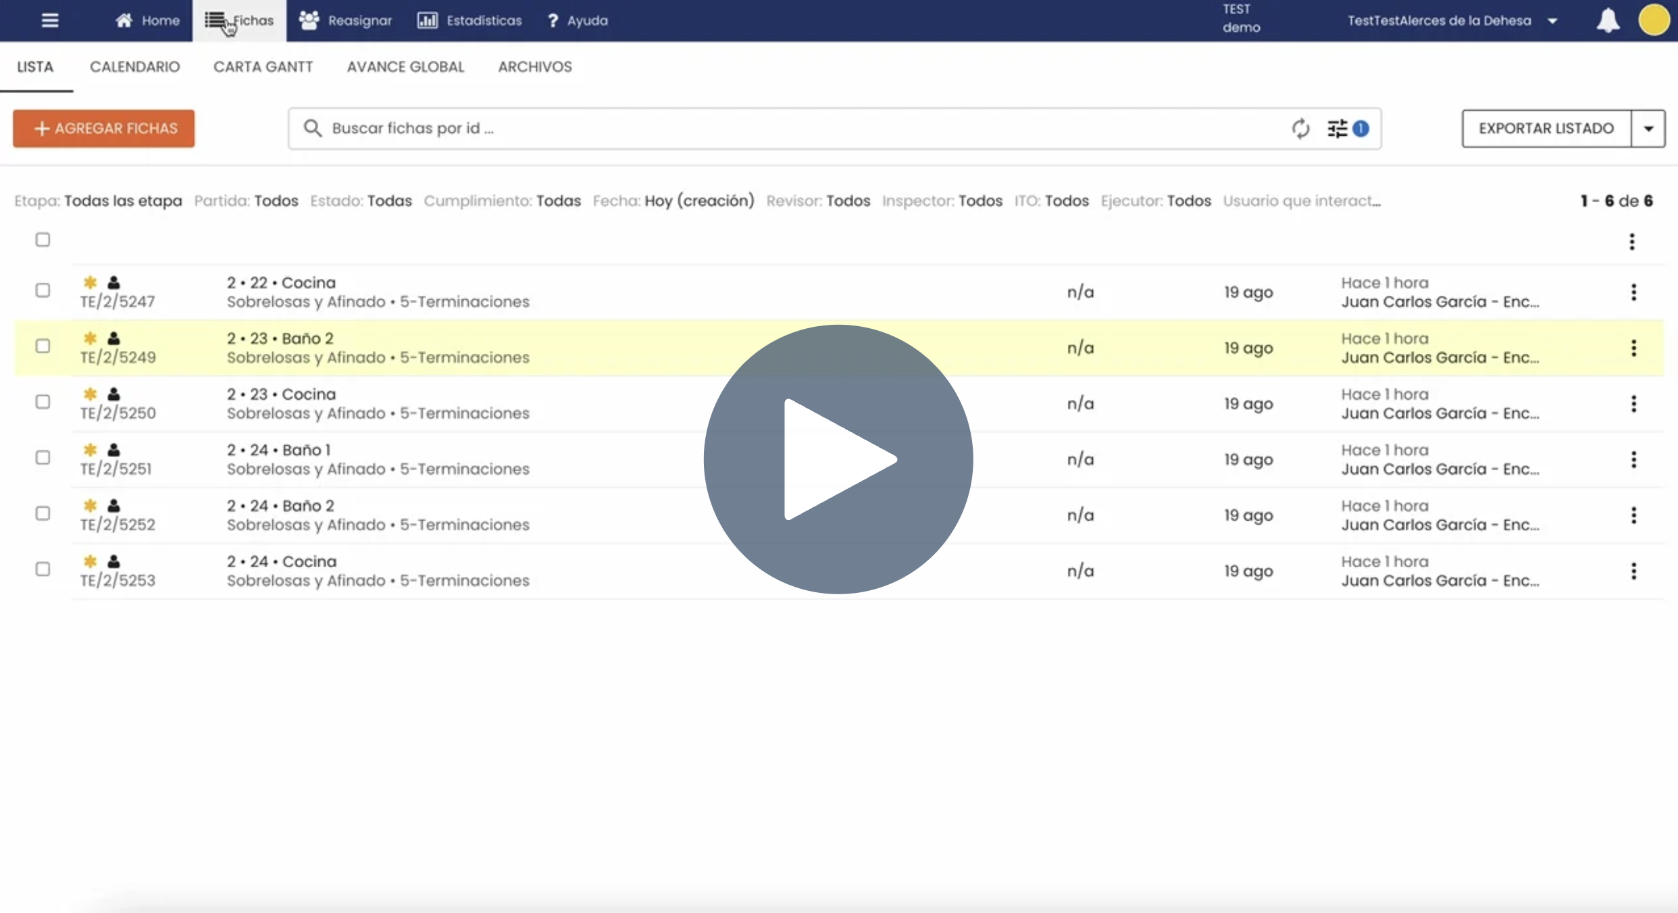Open the Cumplimiento filter
The image size is (1678, 913).
pyautogui.click(x=502, y=201)
